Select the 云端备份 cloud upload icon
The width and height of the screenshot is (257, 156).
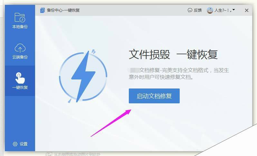pos(20,48)
